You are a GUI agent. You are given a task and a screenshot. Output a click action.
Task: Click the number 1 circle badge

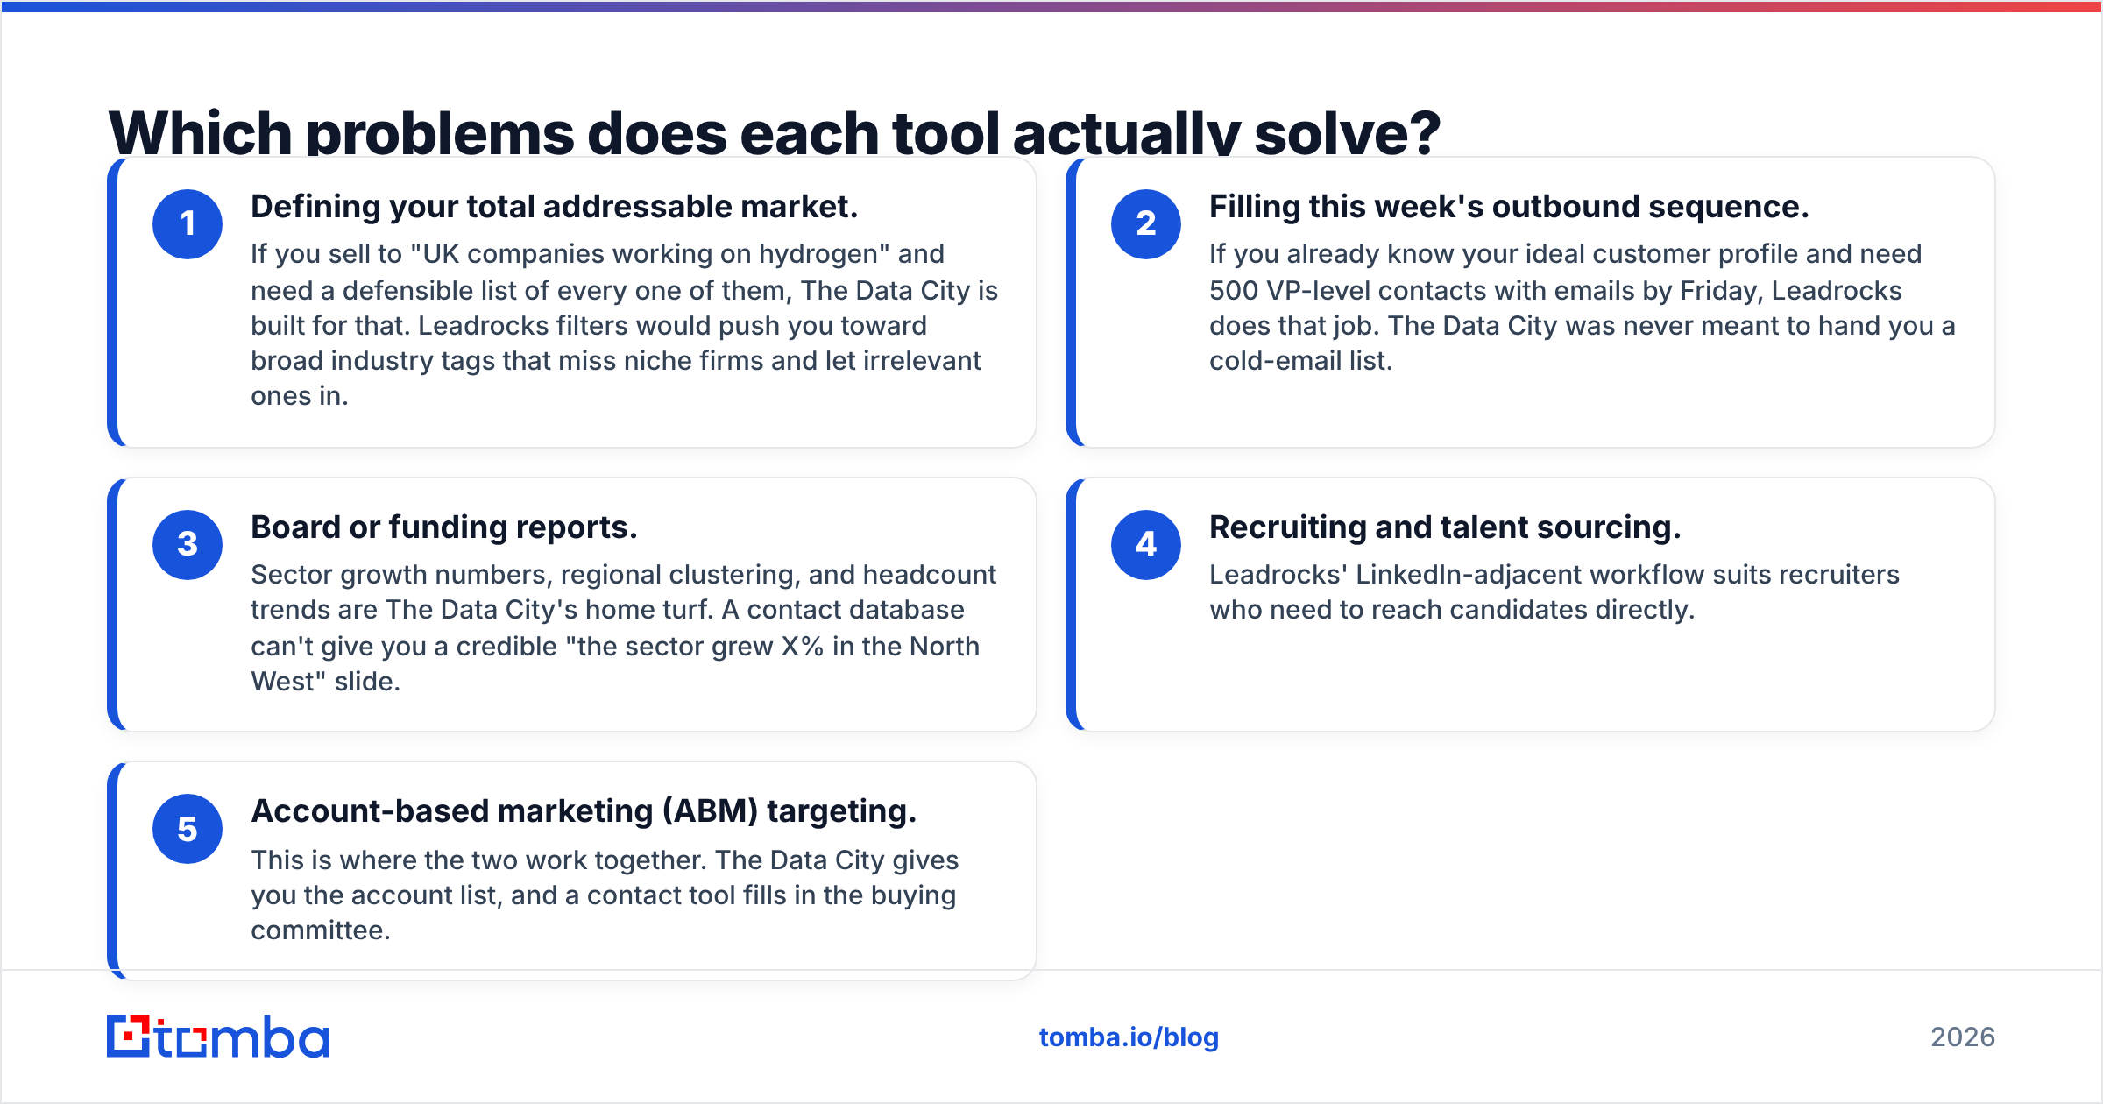coord(188,224)
